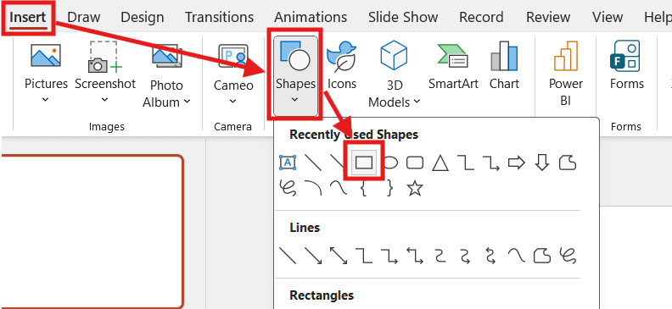The width and height of the screenshot is (672, 309).
Task: Choose the Elbow Double-Arrow Connector
Action: tap(415, 256)
